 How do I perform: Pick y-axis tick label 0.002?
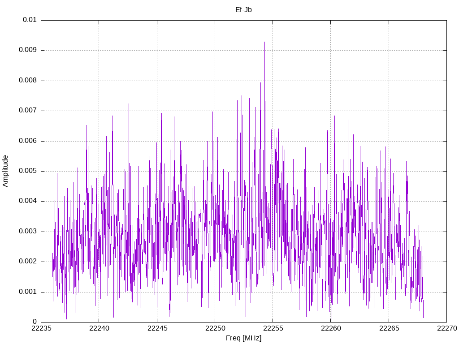[x=28, y=262]
